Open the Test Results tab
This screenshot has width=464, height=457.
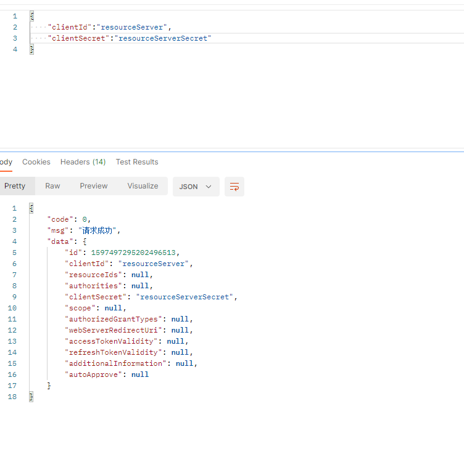pyautogui.click(x=137, y=162)
